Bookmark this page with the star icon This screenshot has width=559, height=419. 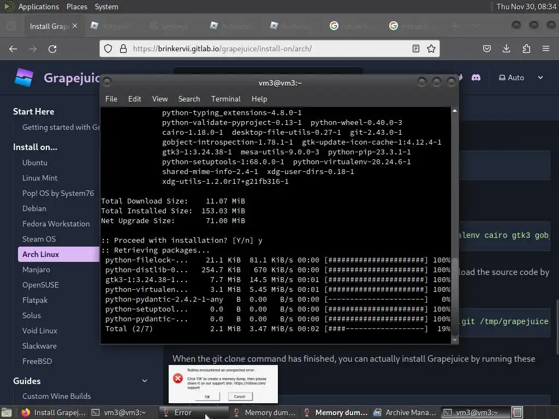[431, 49]
